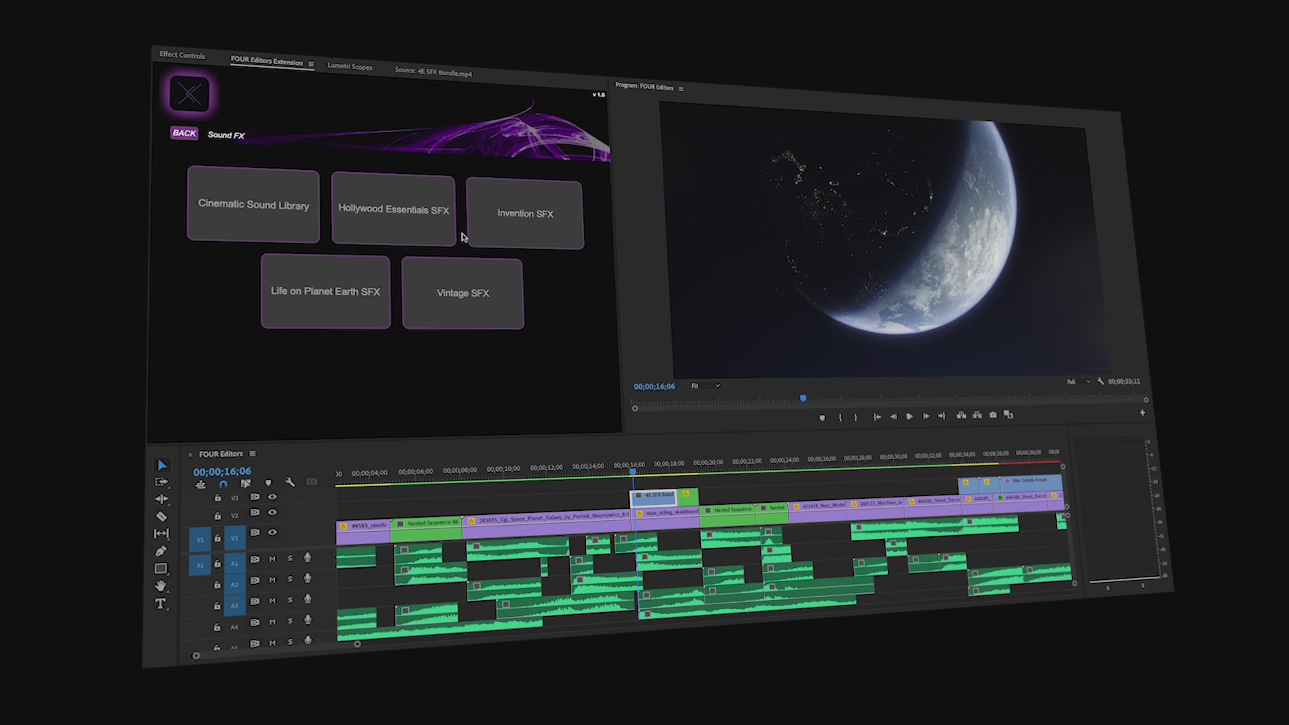Toggle timeline snapping magnet
The height and width of the screenshot is (725, 1289).
[223, 484]
